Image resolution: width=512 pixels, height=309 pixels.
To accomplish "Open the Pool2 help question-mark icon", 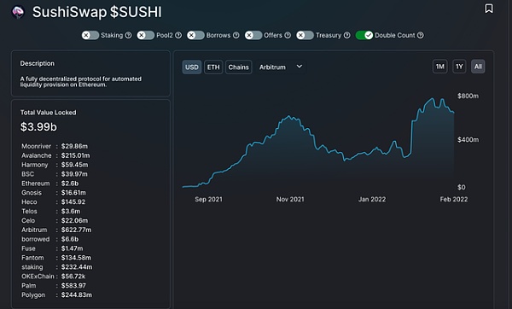I will (x=178, y=35).
